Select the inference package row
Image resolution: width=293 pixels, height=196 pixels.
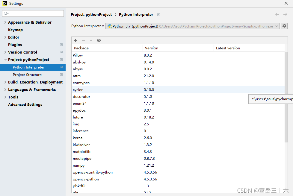point(178,131)
